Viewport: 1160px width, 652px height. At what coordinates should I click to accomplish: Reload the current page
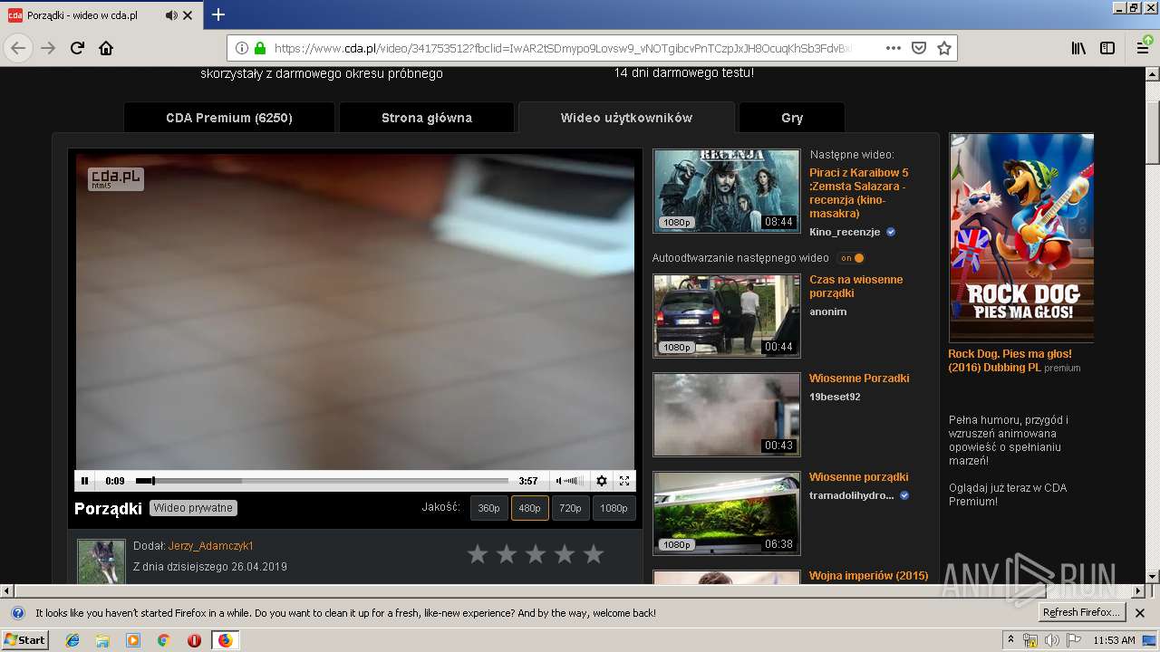click(78, 48)
